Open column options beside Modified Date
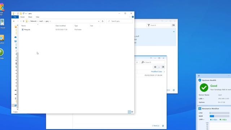231x130 pixels. (164, 72)
